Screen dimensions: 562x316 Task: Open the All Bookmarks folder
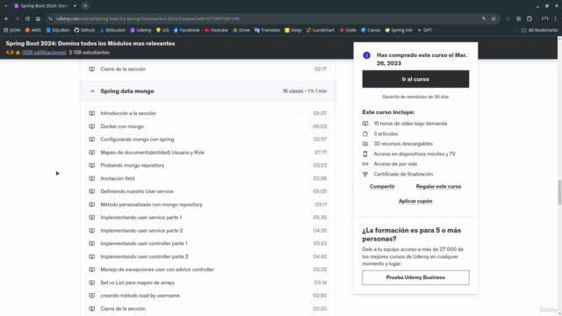539,30
